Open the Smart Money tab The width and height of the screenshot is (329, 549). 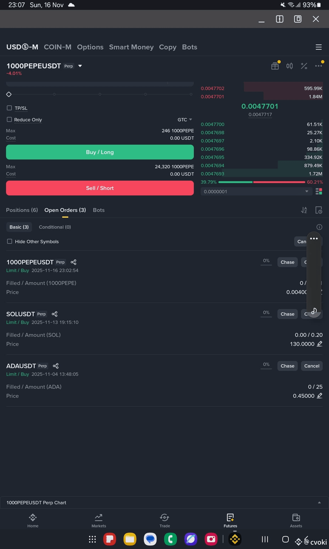[x=131, y=47]
